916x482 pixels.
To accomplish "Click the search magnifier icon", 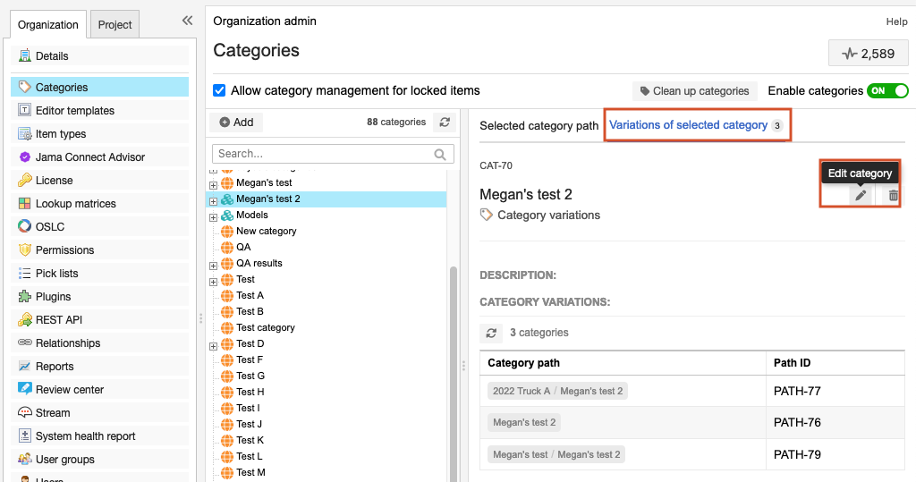I will (x=440, y=154).
